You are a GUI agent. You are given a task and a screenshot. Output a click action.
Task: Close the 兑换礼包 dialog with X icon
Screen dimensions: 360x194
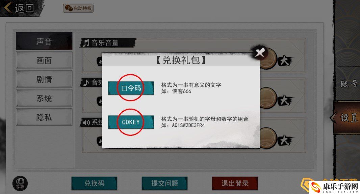(x=260, y=53)
